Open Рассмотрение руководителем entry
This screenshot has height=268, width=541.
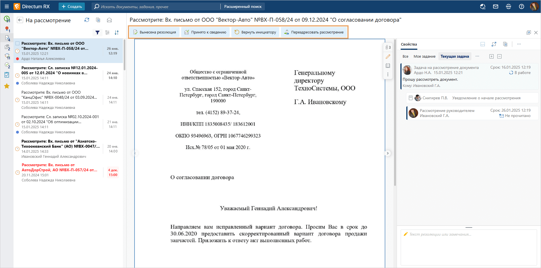click(x=472, y=113)
